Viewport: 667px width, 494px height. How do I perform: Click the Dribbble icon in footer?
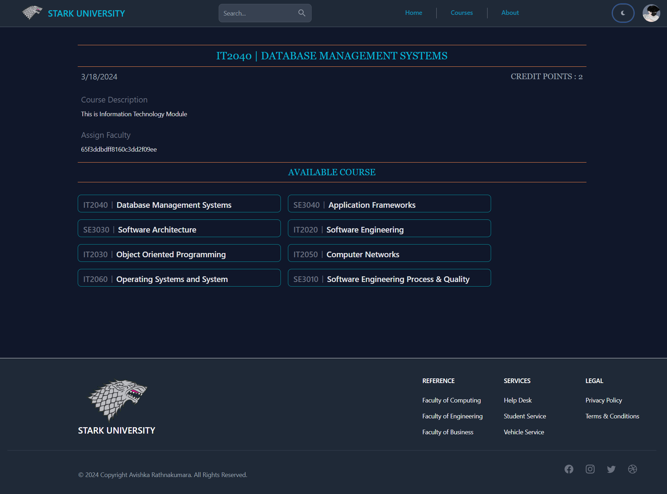[632, 469]
